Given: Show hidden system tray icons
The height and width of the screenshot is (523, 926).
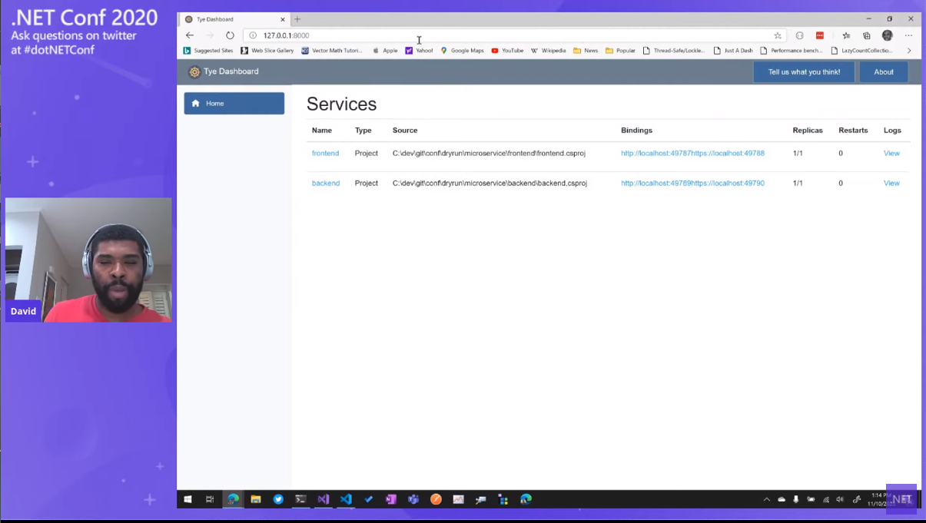Looking at the screenshot, I should [x=766, y=499].
